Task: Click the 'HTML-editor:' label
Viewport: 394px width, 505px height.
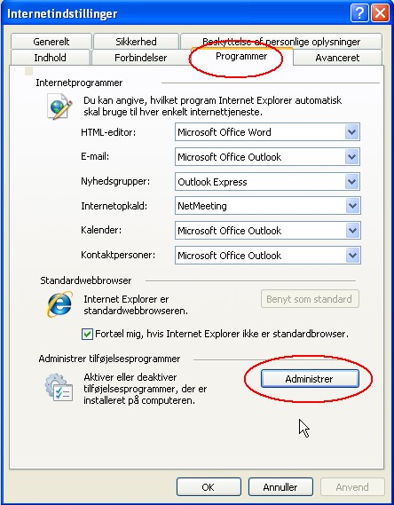Action: 108,132
